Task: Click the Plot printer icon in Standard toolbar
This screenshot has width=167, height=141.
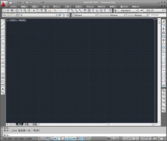Action: [x=17, y=11]
